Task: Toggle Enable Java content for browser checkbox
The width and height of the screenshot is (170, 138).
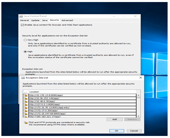Action: pyautogui.click(x=22, y=25)
